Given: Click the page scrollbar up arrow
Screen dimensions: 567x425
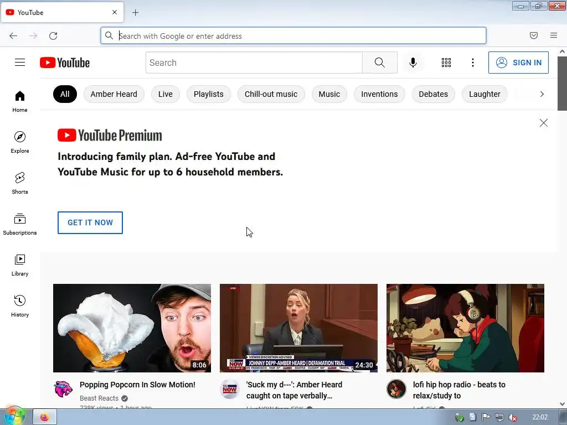Looking at the screenshot, I should (x=563, y=51).
